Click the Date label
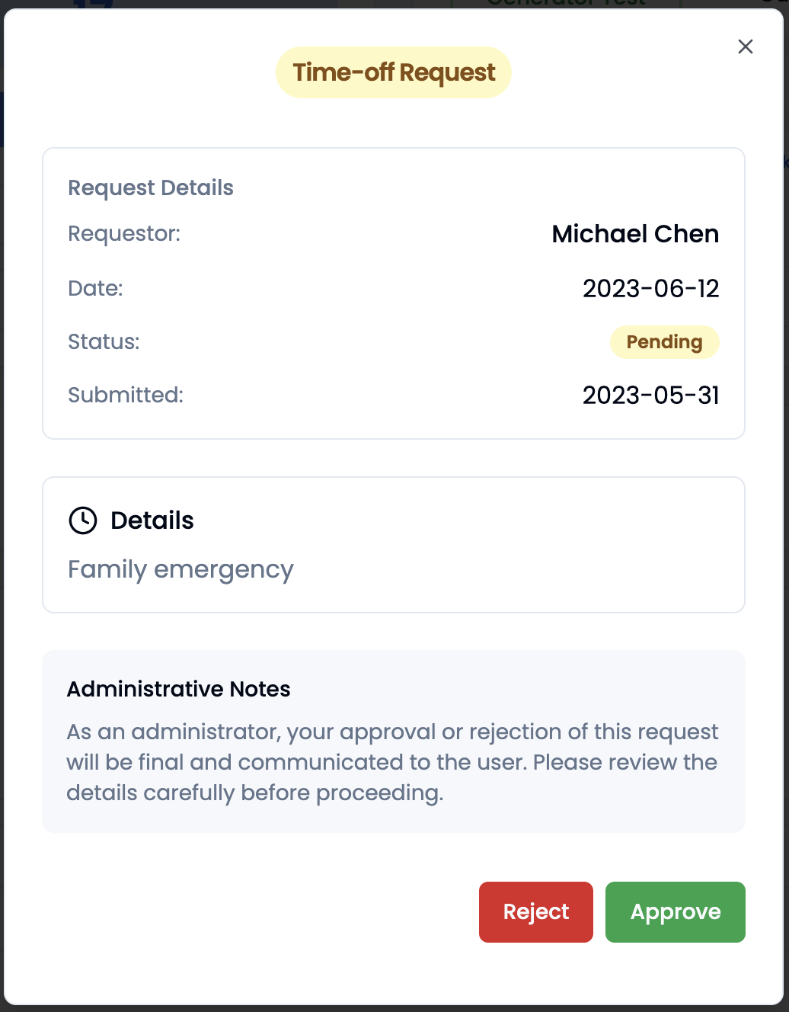The height and width of the screenshot is (1012, 789). tap(95, 288)
